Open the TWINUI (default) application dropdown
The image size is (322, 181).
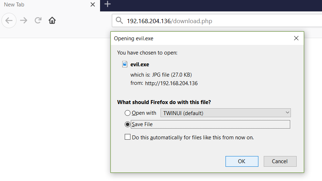point(226,113)
